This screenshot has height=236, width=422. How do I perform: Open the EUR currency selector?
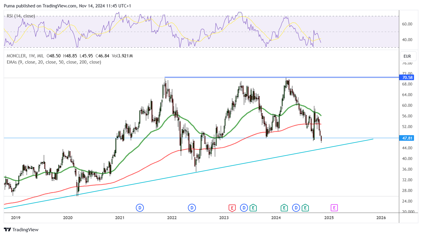407,56
